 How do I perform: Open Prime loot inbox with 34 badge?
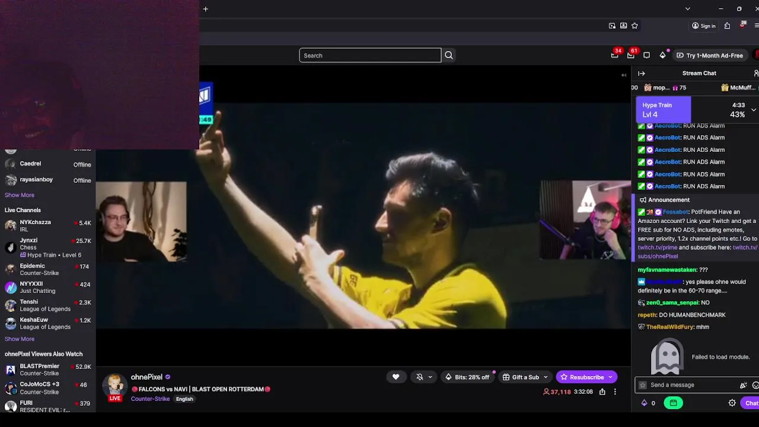[x=615, y=55]
